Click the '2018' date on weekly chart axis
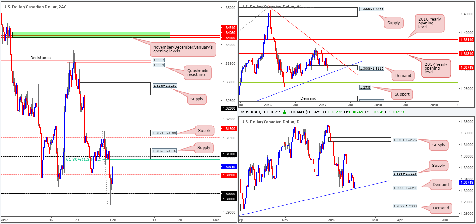 [x=378, y=104]
